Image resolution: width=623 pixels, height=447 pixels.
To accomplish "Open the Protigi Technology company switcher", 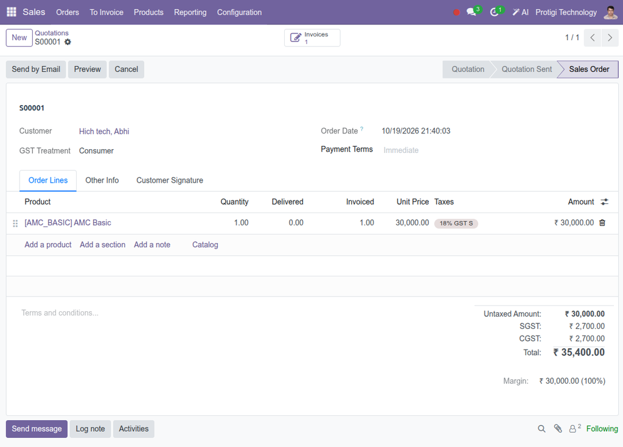I will (566, 12).
